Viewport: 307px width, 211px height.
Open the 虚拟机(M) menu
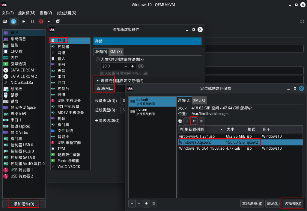coord(27,13)
